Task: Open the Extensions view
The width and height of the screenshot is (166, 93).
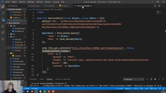Action: [x=3, y=32]
